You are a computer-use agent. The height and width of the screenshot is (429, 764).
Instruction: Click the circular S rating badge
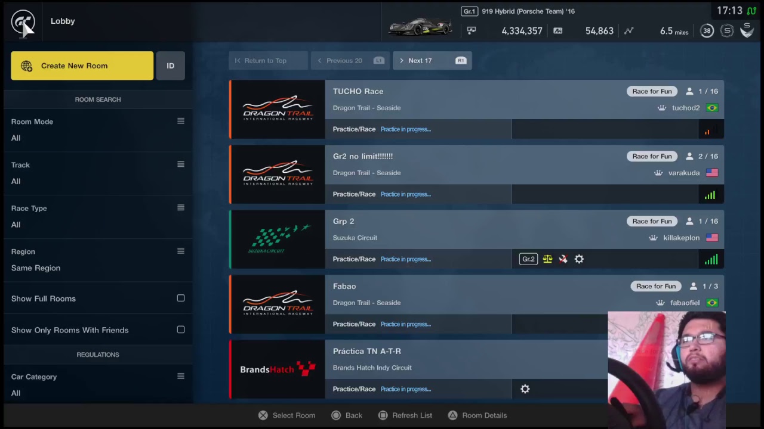pyautogui.click(x=727, y=30)
